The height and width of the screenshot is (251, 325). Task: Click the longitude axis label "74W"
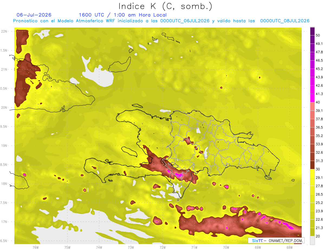(99, 247)
